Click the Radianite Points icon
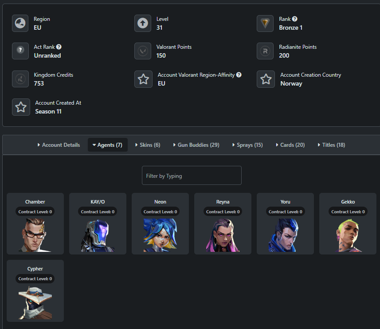The width and height of the screenshot is (380, 329). click(265, 51)
